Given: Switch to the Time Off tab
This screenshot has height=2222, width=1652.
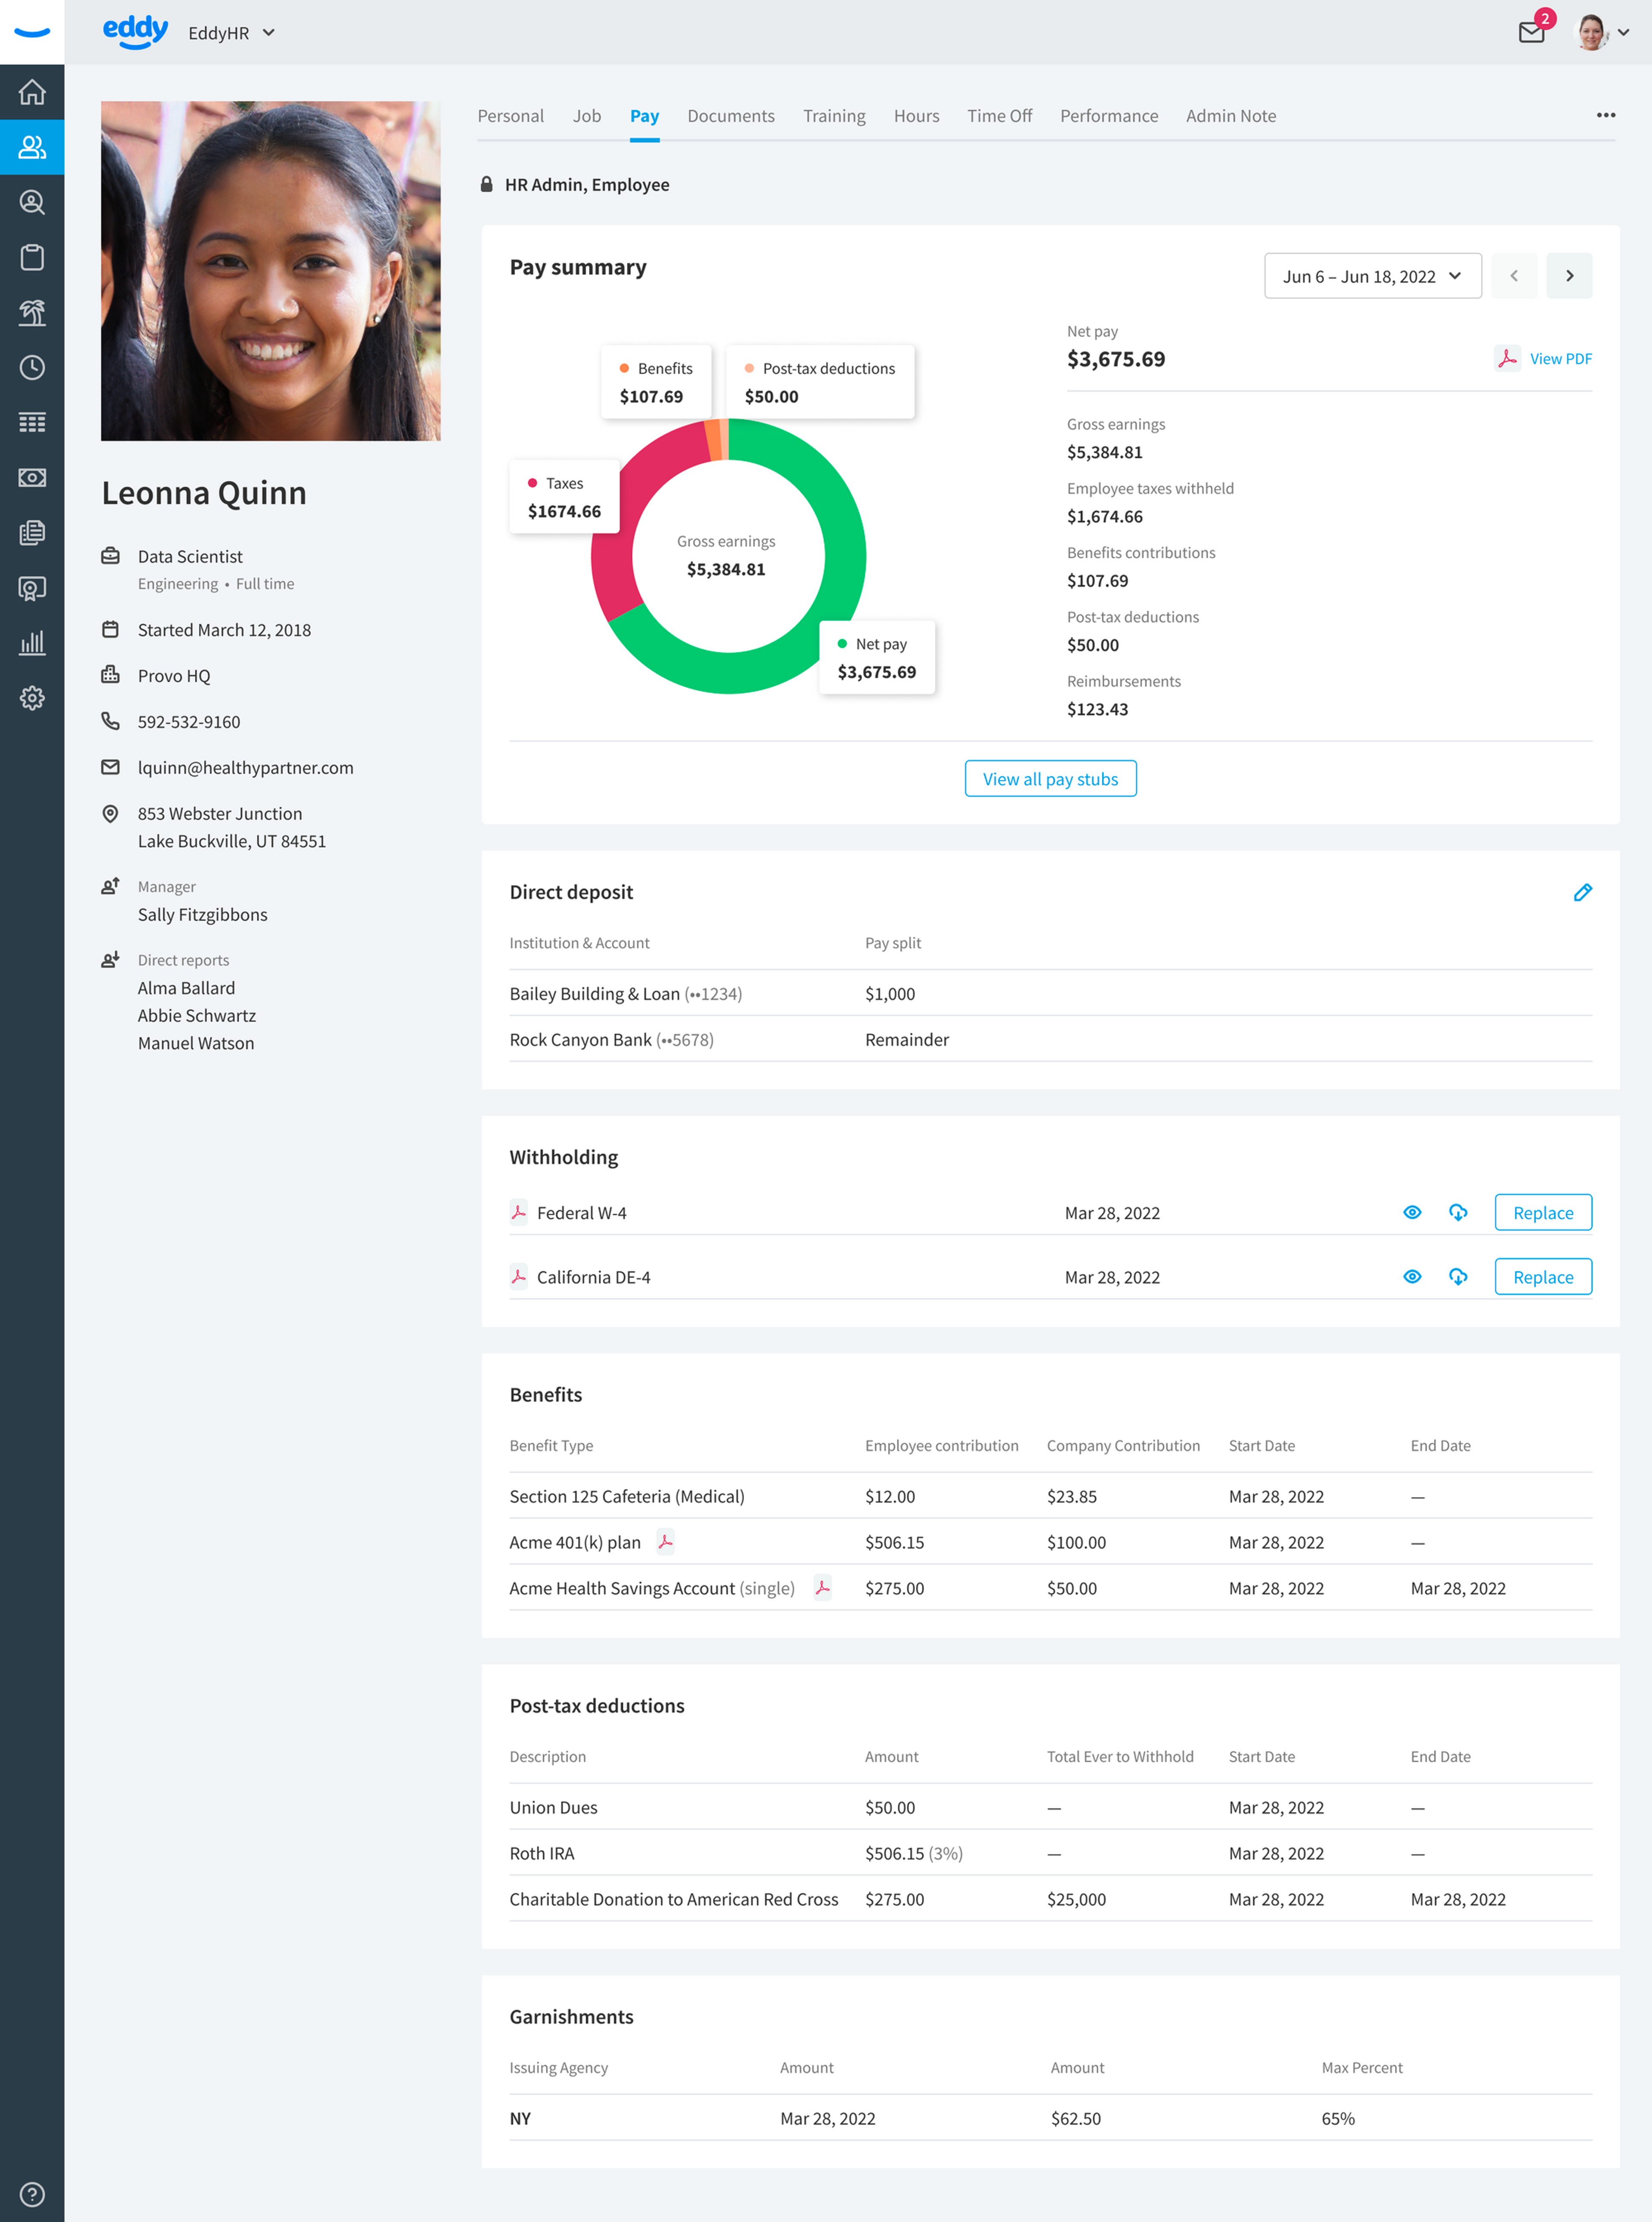Looking at the screenshot, I should [x=999, y=116].
